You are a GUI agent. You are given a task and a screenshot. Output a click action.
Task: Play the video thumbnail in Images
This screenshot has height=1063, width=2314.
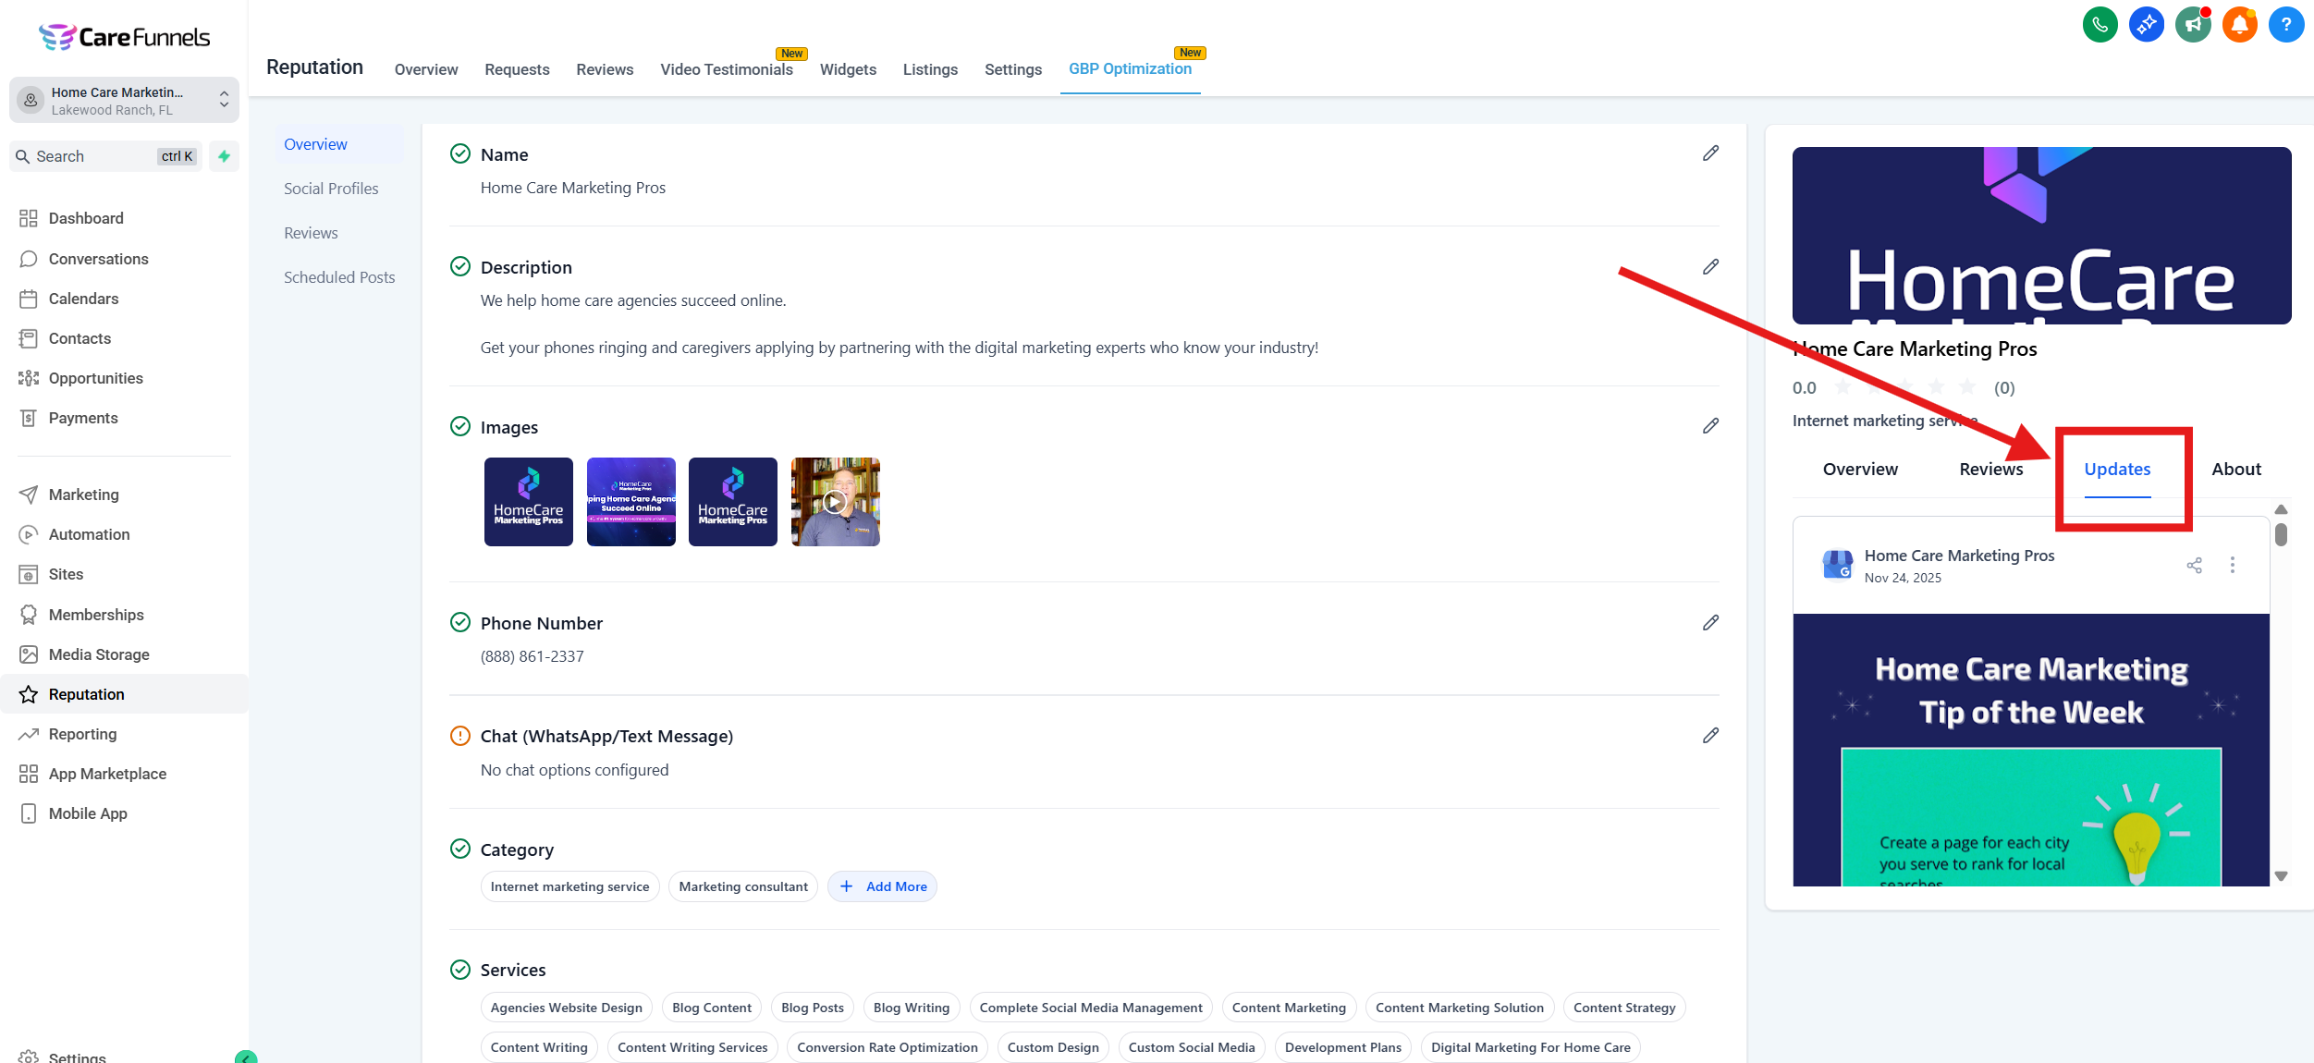[835, 502]
